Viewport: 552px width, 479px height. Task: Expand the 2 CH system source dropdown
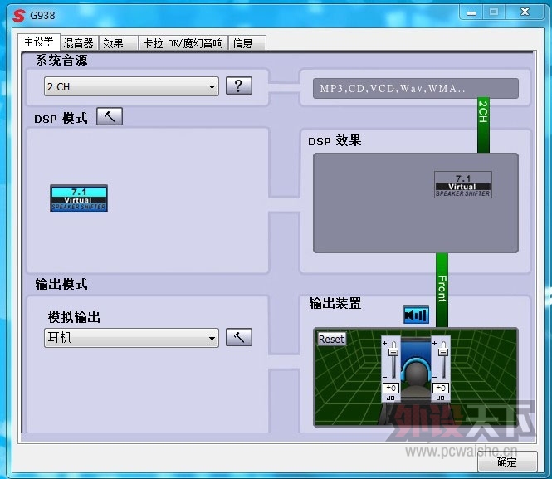coord(131,86)
